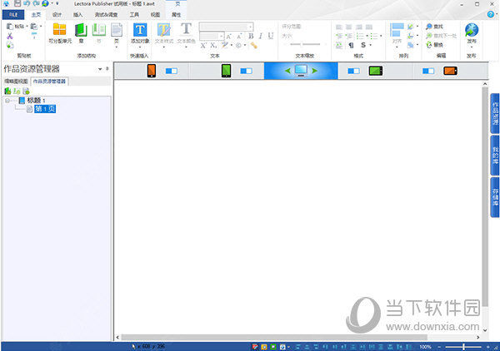Switch to the 视图 ribbon tab
Screen dimensions: 500x351
click(x=155, y=15)
